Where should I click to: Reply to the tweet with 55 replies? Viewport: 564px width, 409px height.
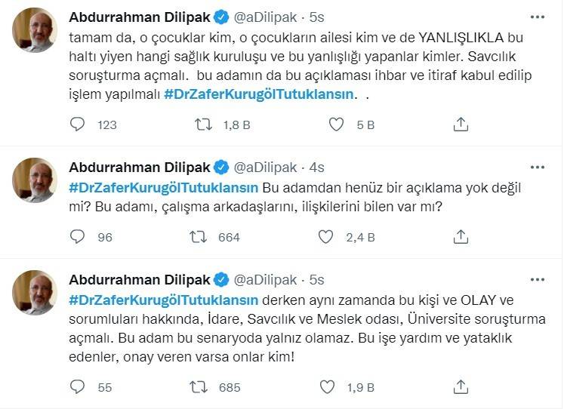(x=77, y=387)
